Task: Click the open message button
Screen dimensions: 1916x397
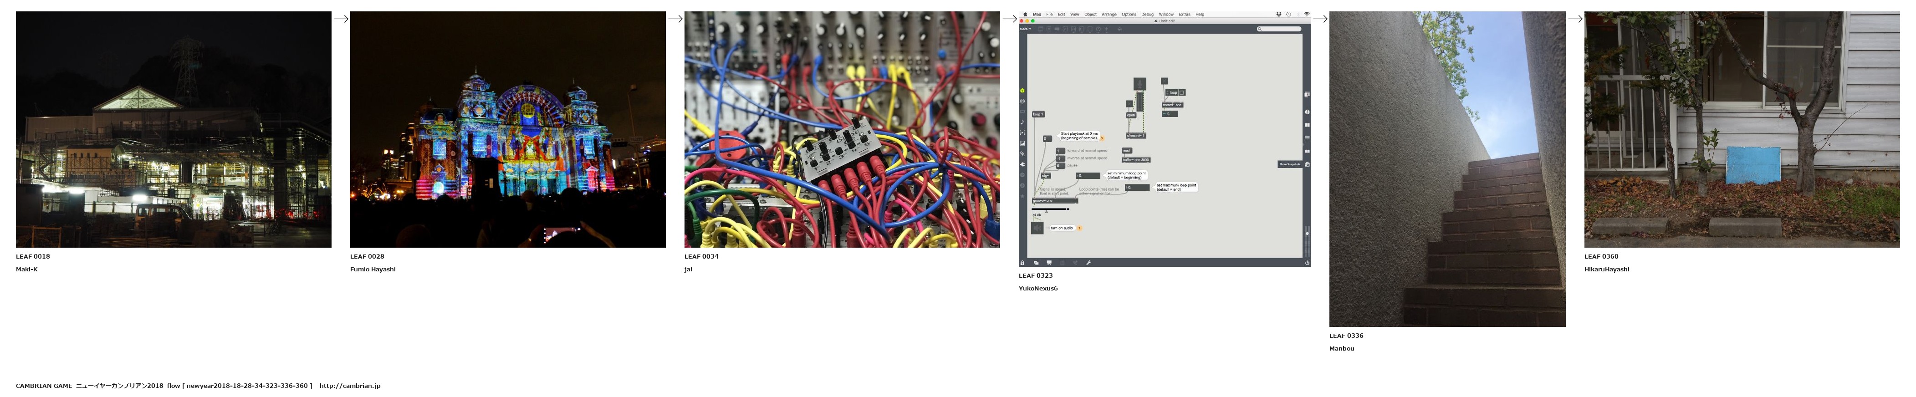Action: click(x=1130, y=115)
